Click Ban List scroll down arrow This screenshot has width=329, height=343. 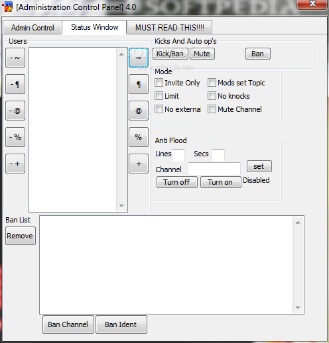298,308
